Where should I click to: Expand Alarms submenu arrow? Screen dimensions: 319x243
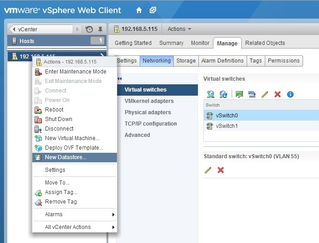coord(113,214)
